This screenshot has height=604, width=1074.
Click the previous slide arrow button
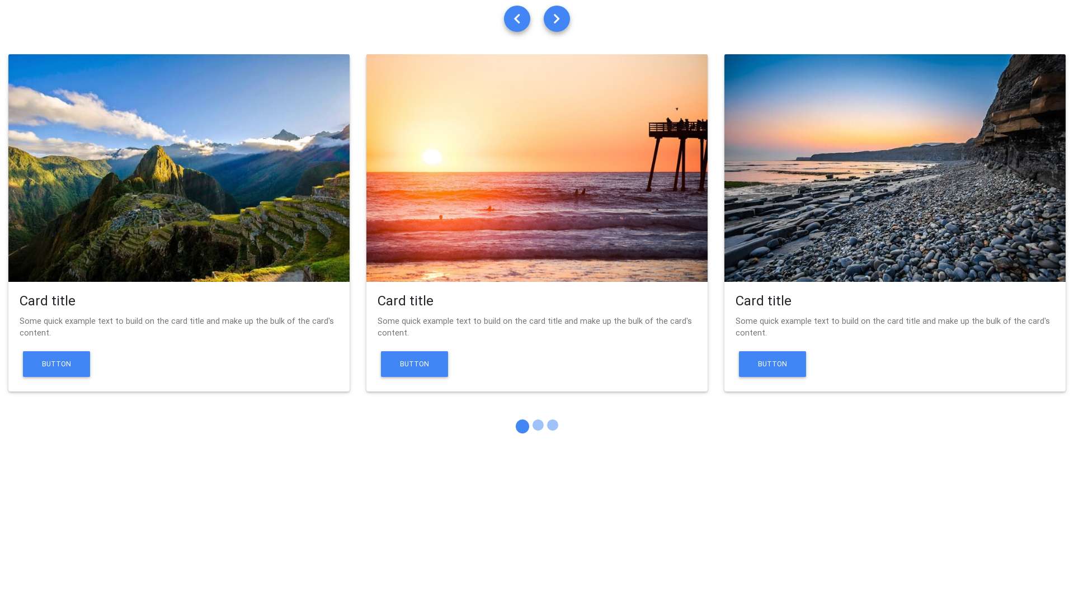coord(517,19)
